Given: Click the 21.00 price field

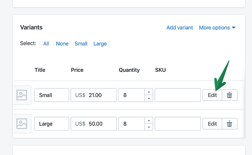Looking at the screenshot, I should pos(100,95).
